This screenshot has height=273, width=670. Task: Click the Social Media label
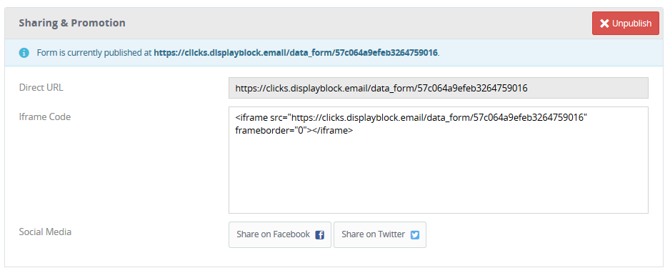click(45, 232)
